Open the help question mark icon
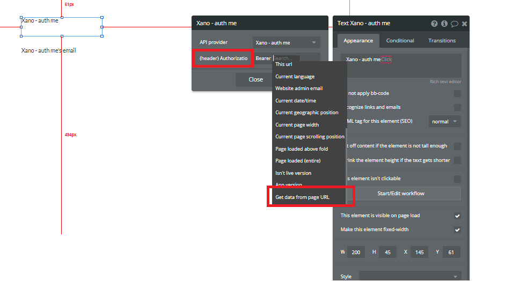Screen dimensions: 505x281 pos(434,24)
